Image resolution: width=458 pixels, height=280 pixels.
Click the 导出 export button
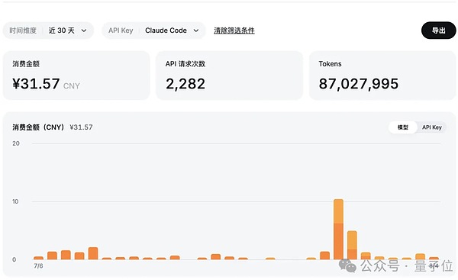438,31
